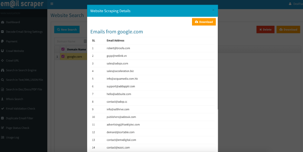This screenshot has height=152, width=303.
Task: Click the PayPal icon beside Payment
Action: (3, 41)
